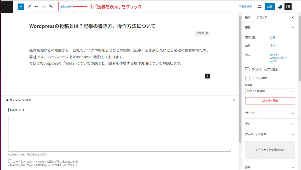Select the 投稿 tab in sidebar

pyautogui.click(x=248, y=17)
